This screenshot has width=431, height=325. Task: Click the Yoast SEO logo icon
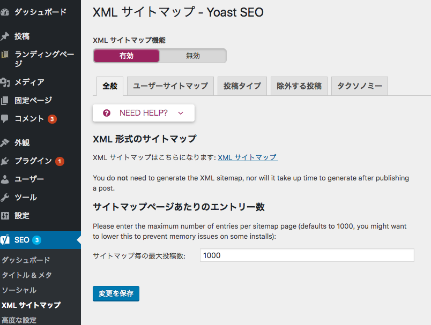pyautogui.click(x=5, y=240)
